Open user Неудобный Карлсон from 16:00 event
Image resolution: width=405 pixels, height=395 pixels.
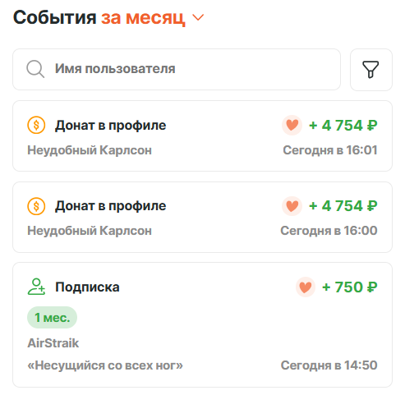click(x=90, y=231)
